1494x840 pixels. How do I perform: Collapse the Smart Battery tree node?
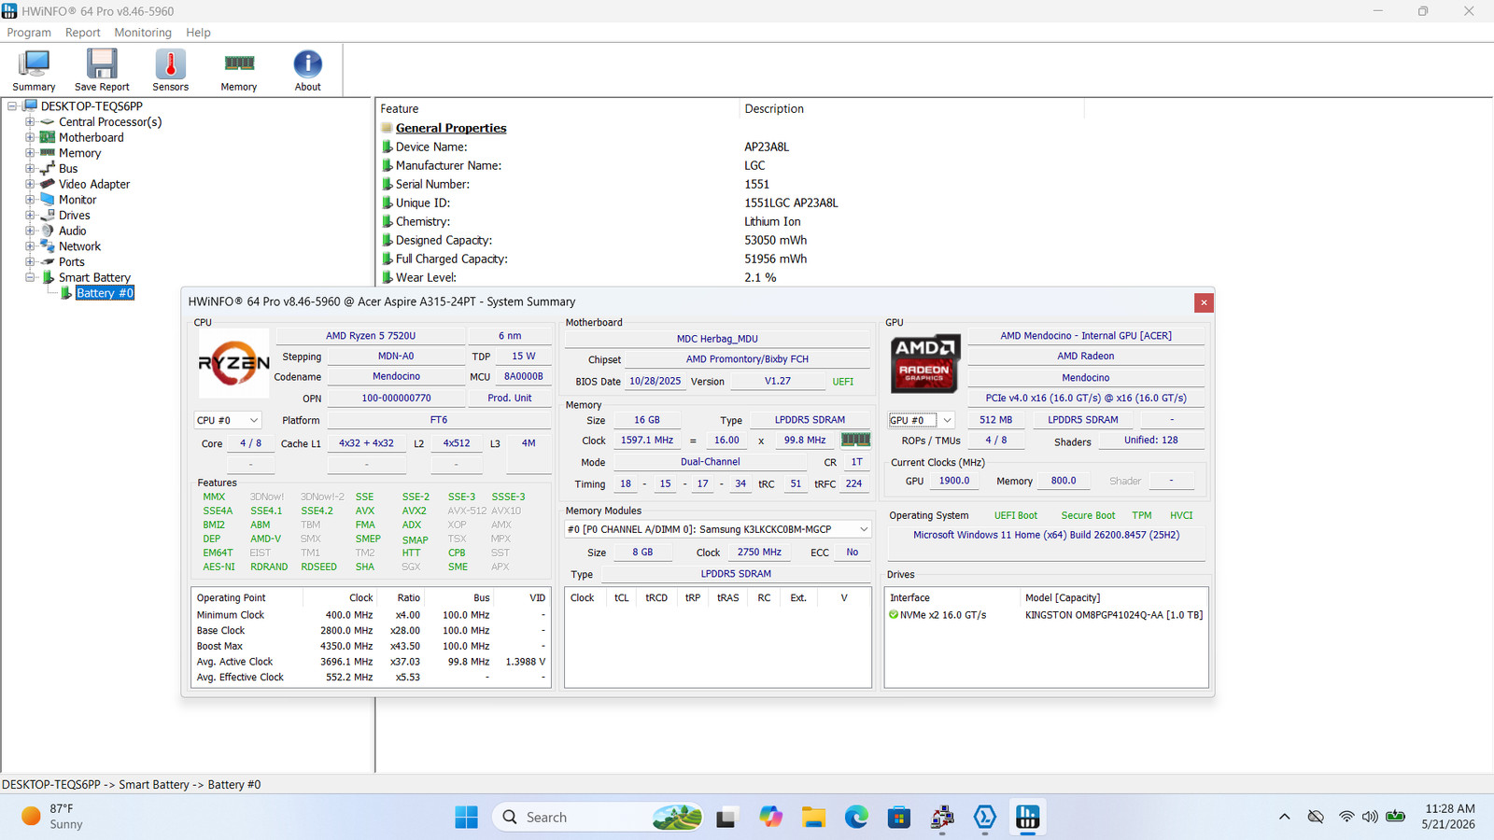coord(30,277)
